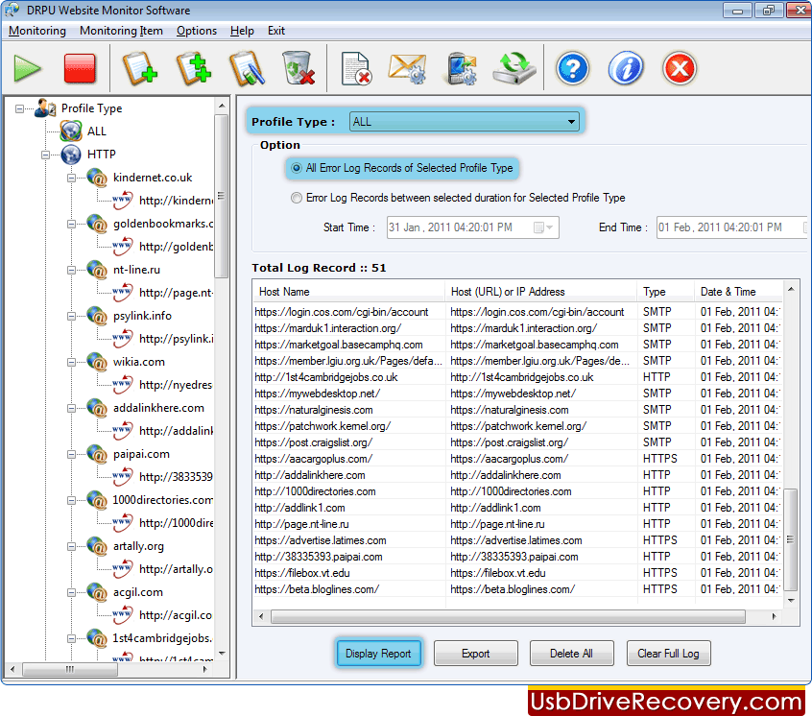Click the Export button

[x=476, y=654]
